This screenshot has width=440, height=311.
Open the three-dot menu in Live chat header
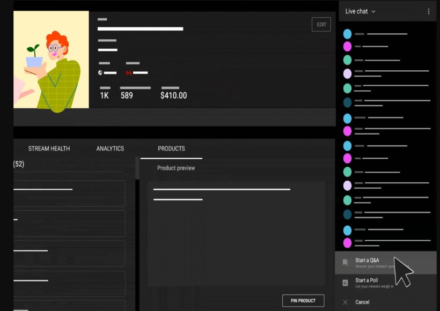pos(428,11)
